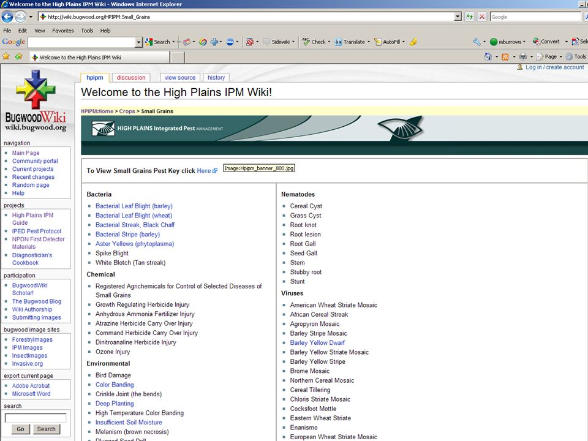Screen dimensions: 588x441
Task: Click the Add to Favorites star-plus icon
Action: tap(18, 56)
